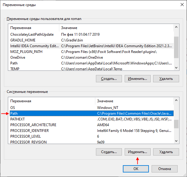Image resolution: width=187 pixels, height=177 pixels.
Task: Sort user variables by Переменная header
Action: [34, 28]
